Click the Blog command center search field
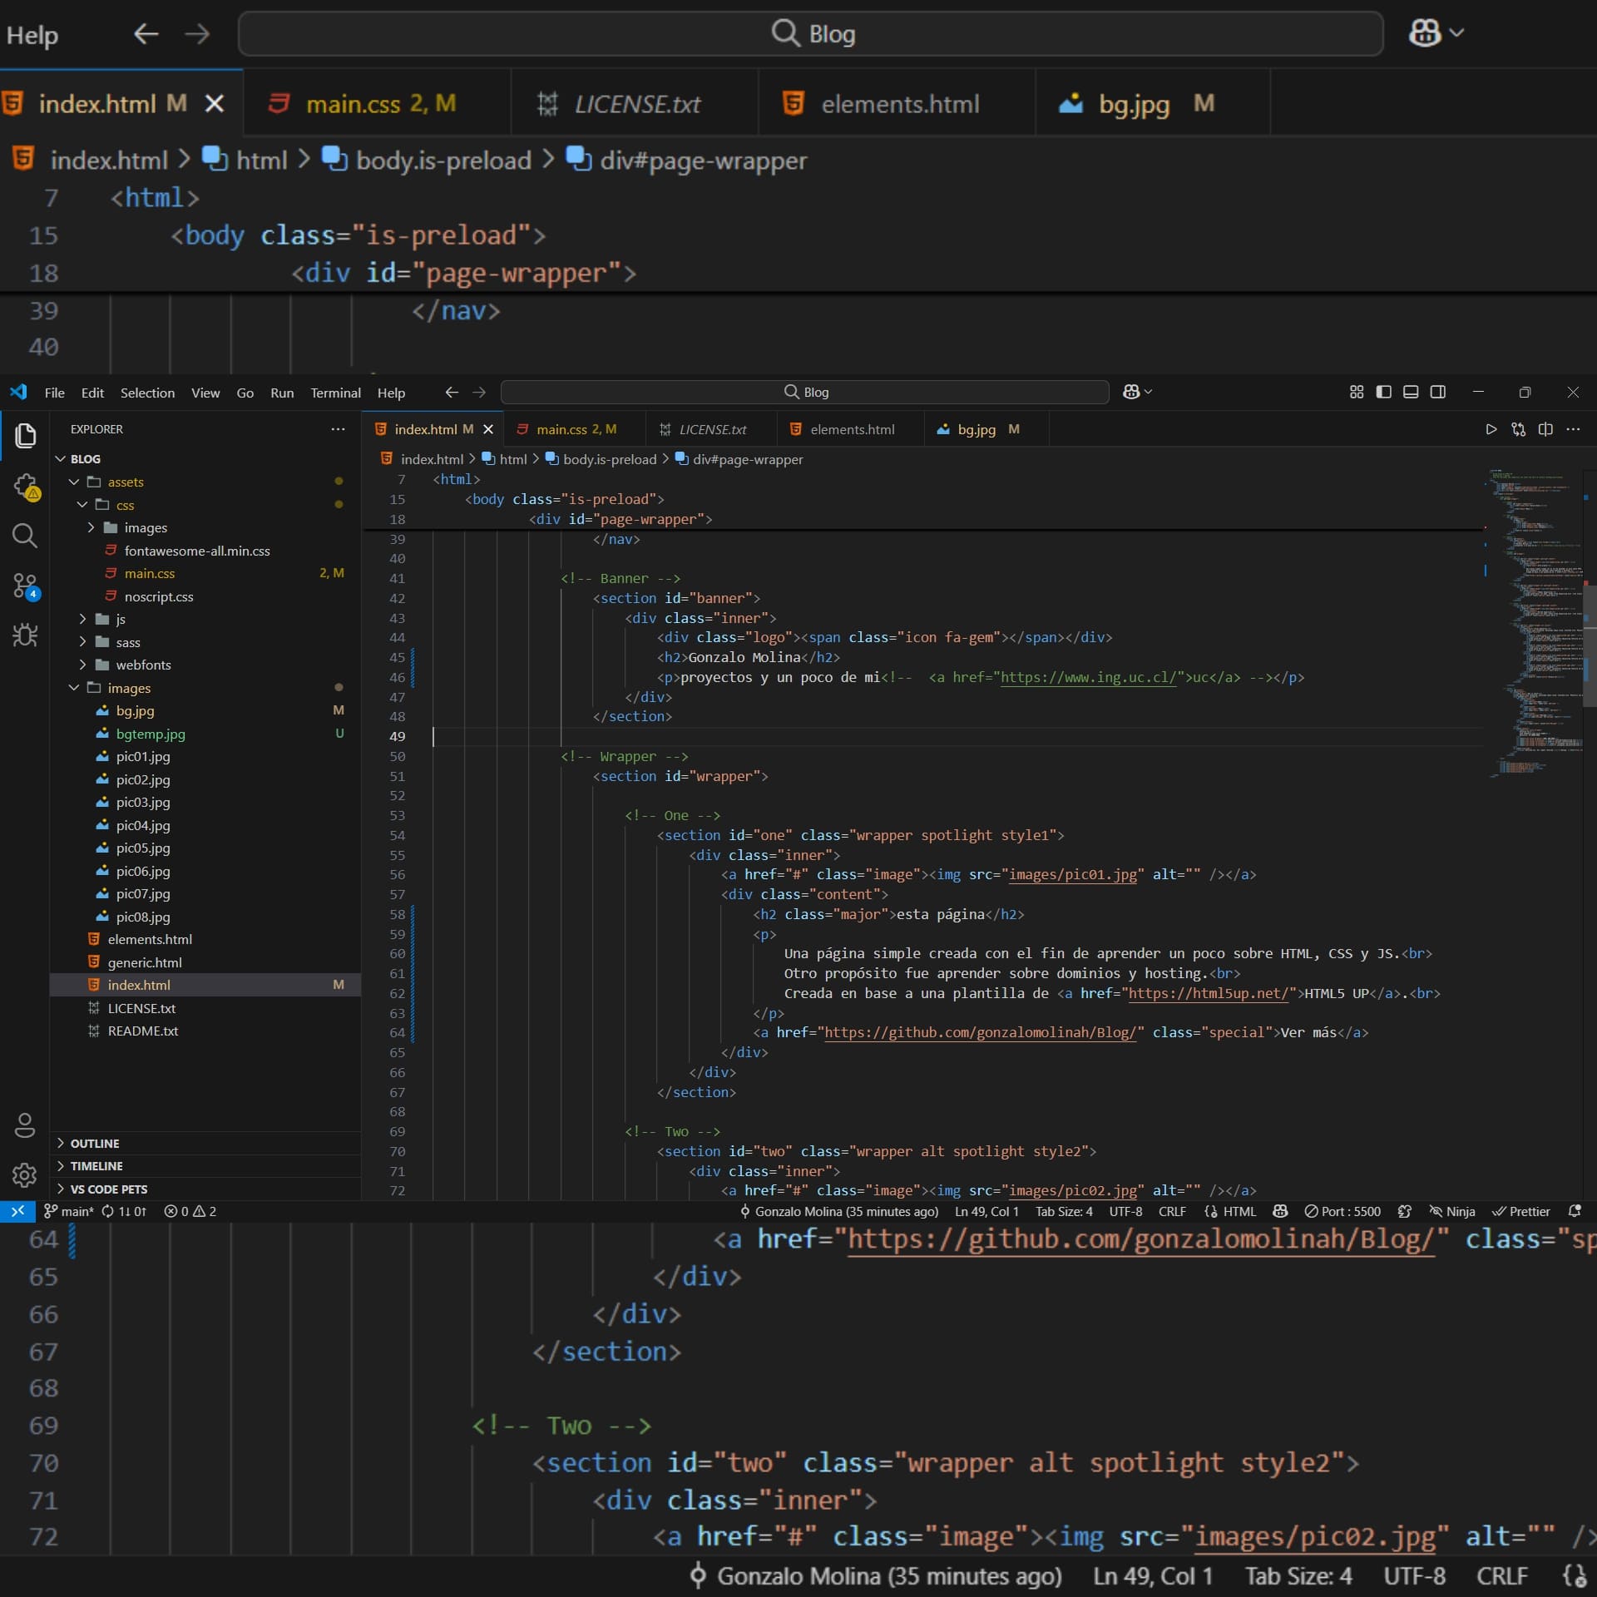Image resolution: width=1597 pixels, height=1597 pixels. coord(805,392)
